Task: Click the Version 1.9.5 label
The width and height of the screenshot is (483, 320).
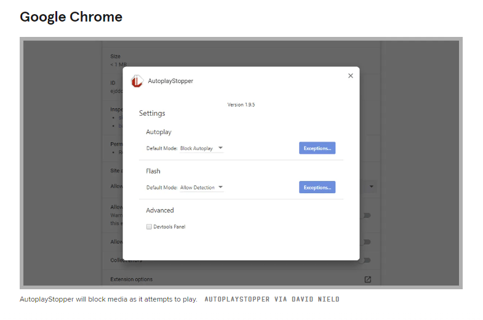Action: pyautogui.click(x=241, y=105)
